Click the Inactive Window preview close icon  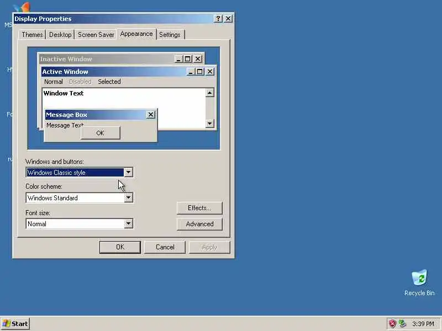tap(198, 59)
